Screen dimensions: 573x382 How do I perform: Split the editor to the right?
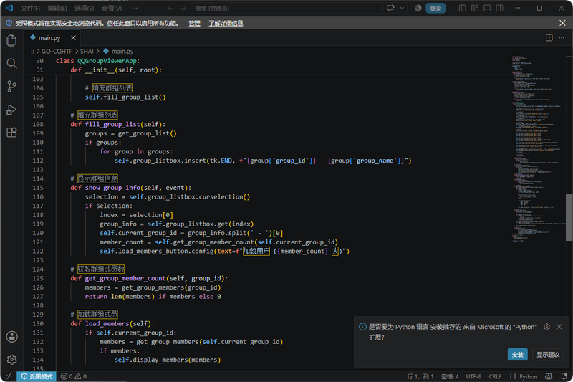(x=549, y=38)
